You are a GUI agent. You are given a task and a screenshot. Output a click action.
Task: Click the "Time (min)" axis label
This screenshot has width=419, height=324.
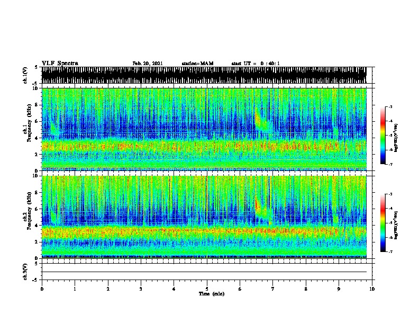coord(212,294)
